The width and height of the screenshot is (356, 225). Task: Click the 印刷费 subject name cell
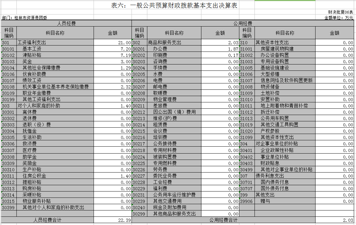click(x=174, y=55)
